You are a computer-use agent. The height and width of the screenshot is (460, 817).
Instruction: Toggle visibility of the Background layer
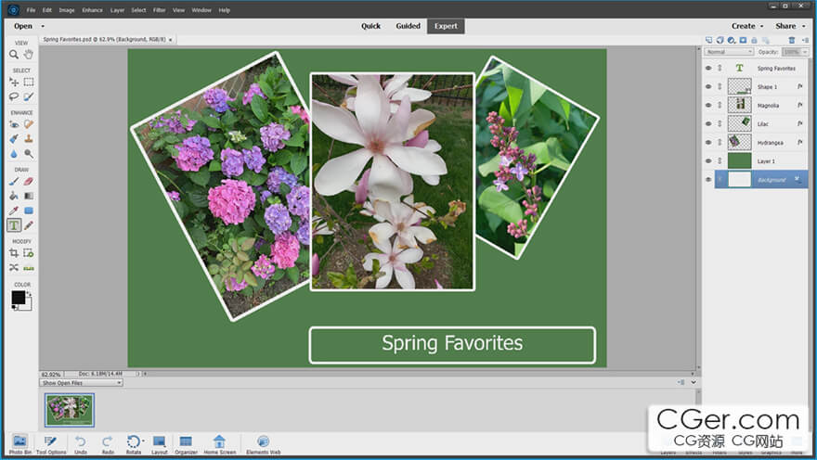708,180
